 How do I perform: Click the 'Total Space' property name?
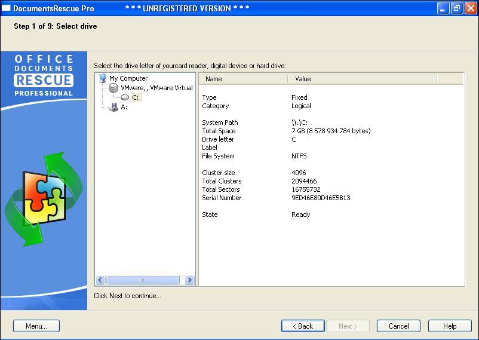point(219,131)
